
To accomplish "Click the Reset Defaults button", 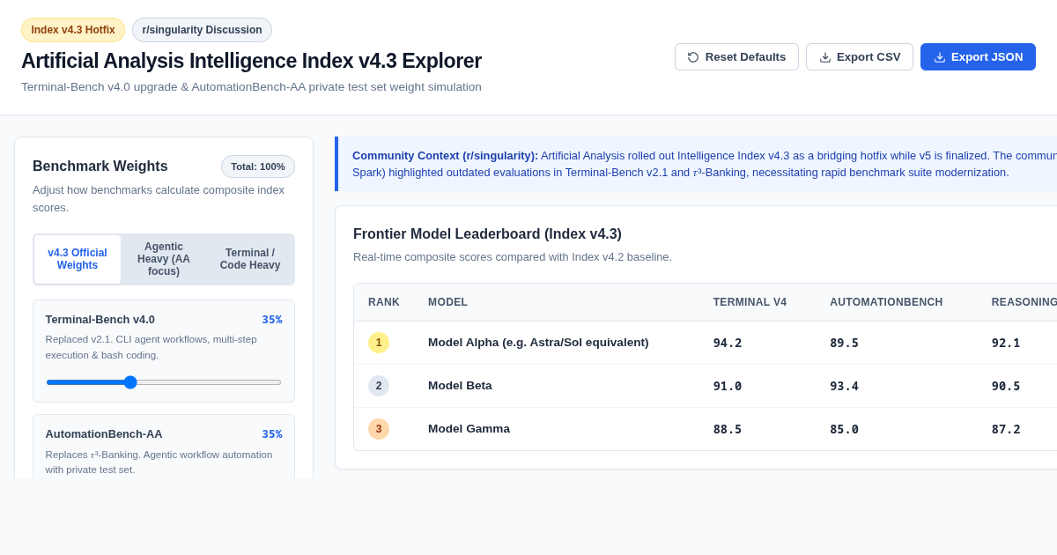I will (x=736, y=57).
